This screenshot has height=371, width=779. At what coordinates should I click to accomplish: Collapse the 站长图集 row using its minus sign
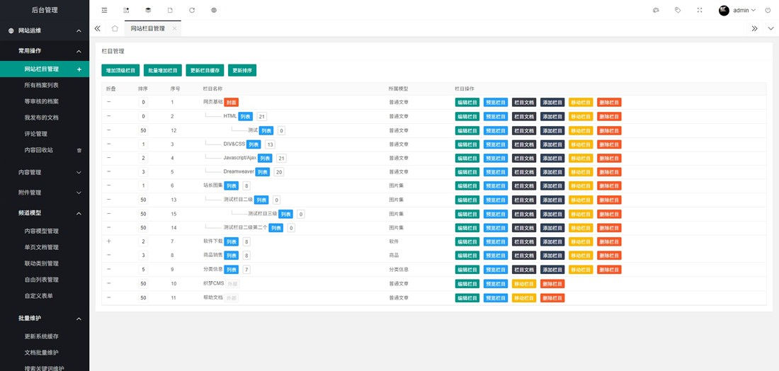pyautogui.click(x=109, y=185)
